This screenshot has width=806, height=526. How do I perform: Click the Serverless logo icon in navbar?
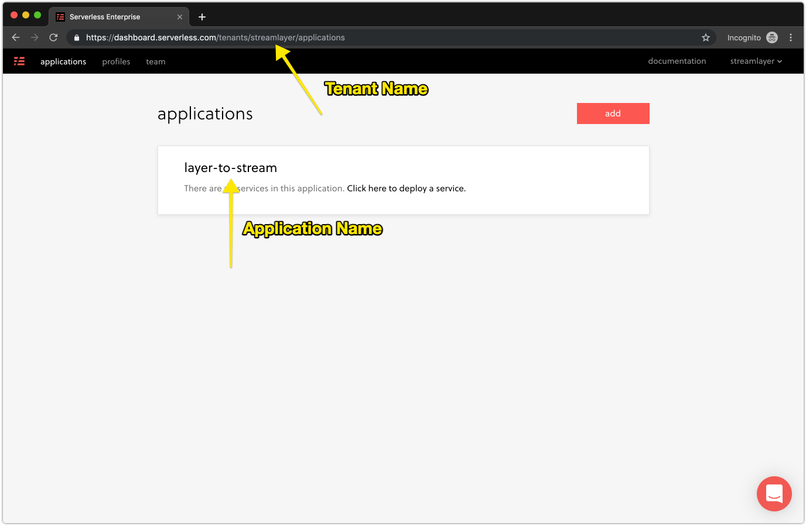pyautogui.click(x=19, y=61)
